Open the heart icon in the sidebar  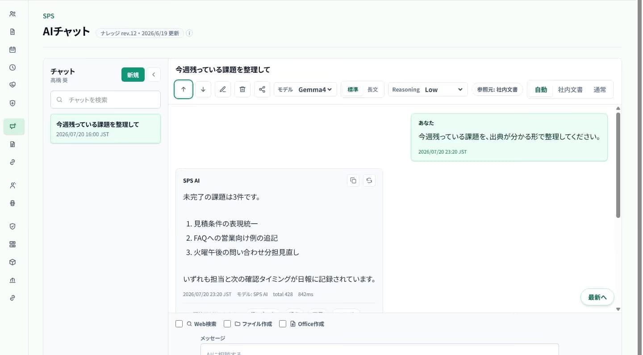coord(13,85)
